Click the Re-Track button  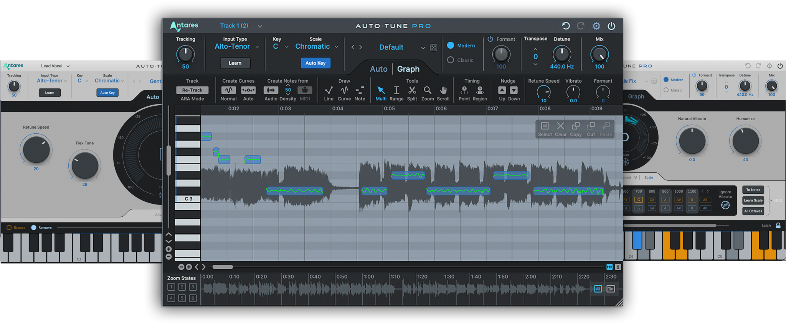point(192,90)
